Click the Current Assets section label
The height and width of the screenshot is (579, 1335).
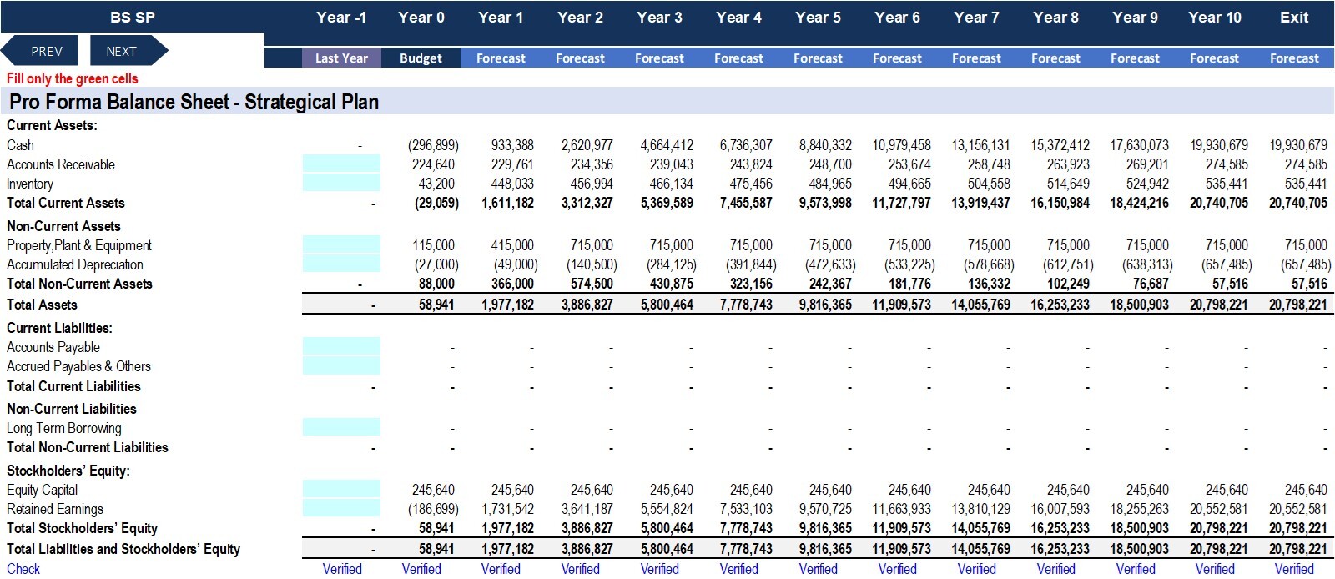click(x=52, y=125)
